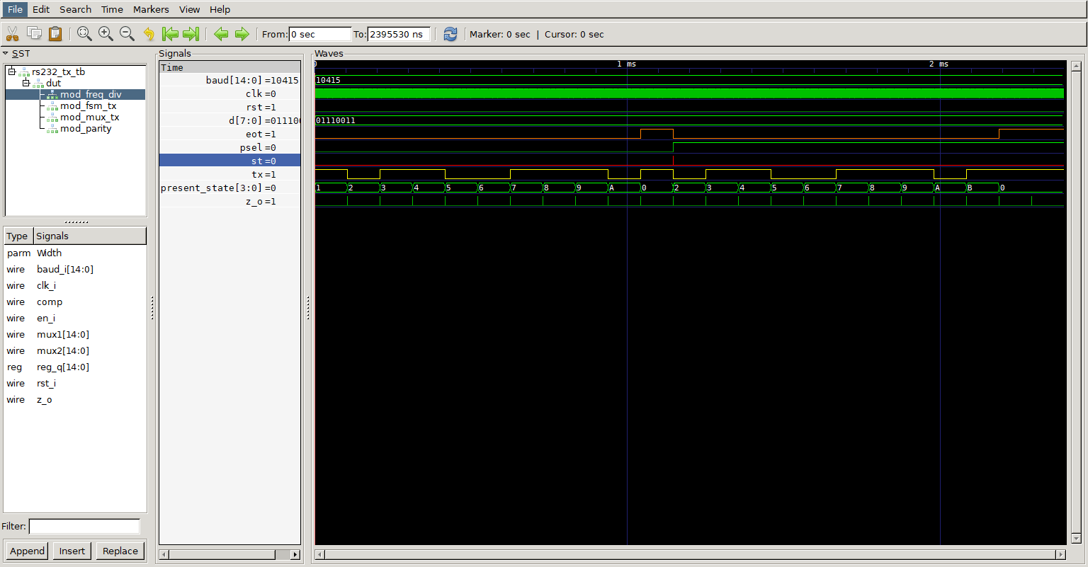Select the eot signal row
This screenshot has height=567, width=1088.
[x=229, y=134]
